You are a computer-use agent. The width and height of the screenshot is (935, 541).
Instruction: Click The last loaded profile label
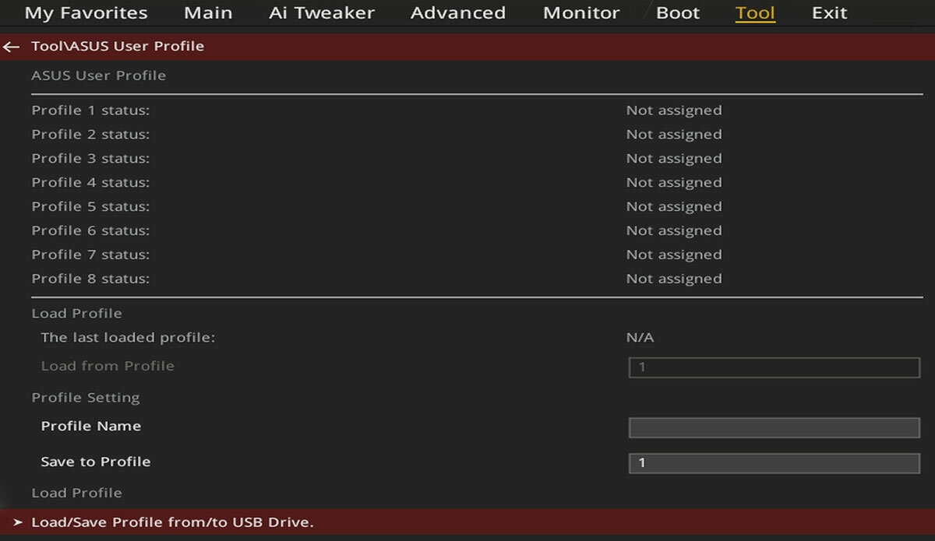[x=128, y=338]
